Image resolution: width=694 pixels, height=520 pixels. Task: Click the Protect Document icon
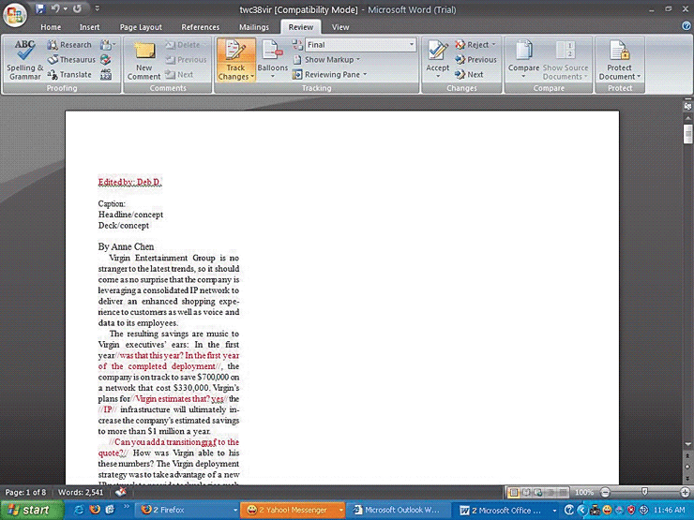[x=620, y=60]
